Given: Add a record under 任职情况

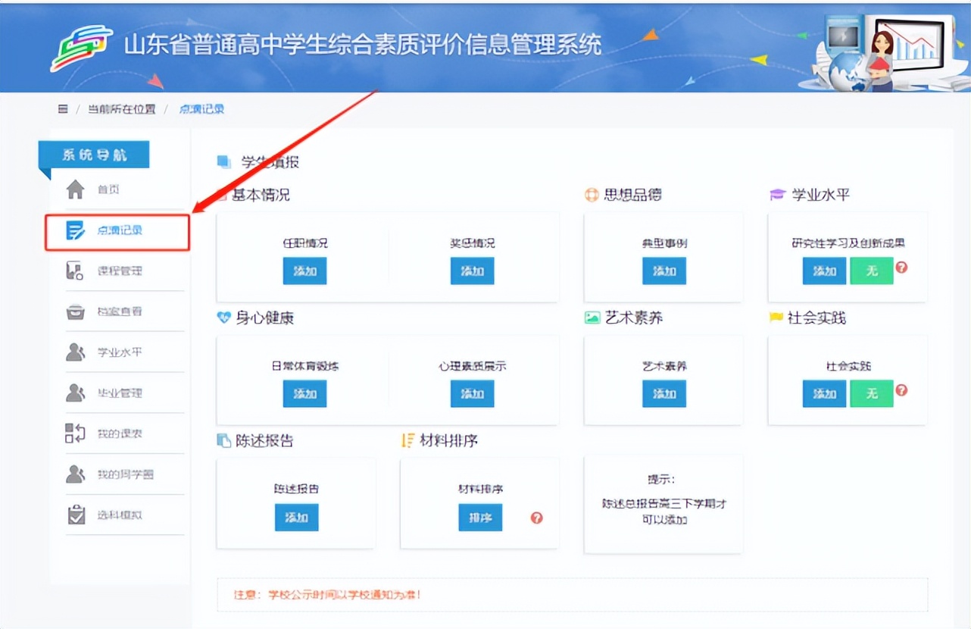Looking at the screenshot, I should coord(304,271).
